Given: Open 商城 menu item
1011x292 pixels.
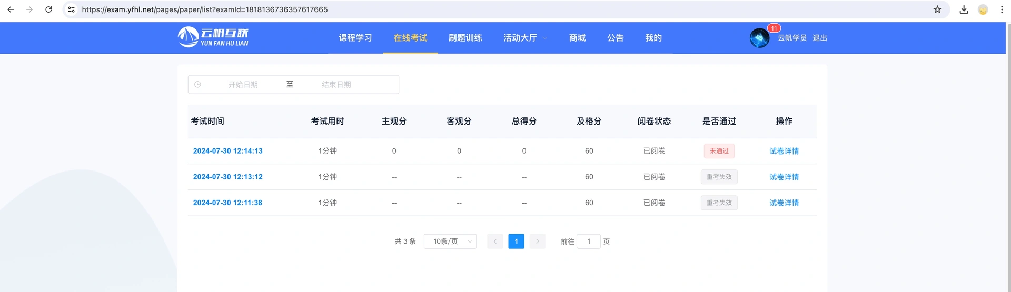Looking at the screenshot, I should click(x=577, y=38).
